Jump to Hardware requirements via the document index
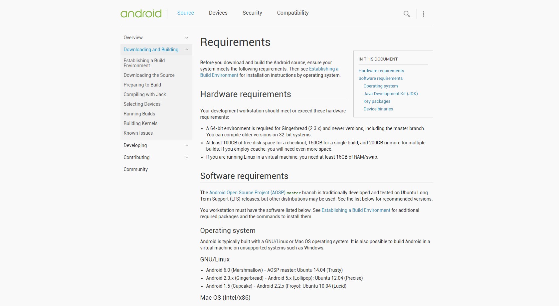 click(381, 71)
